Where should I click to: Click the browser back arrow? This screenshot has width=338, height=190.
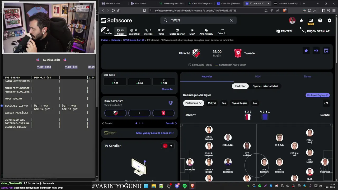point(103,11)
